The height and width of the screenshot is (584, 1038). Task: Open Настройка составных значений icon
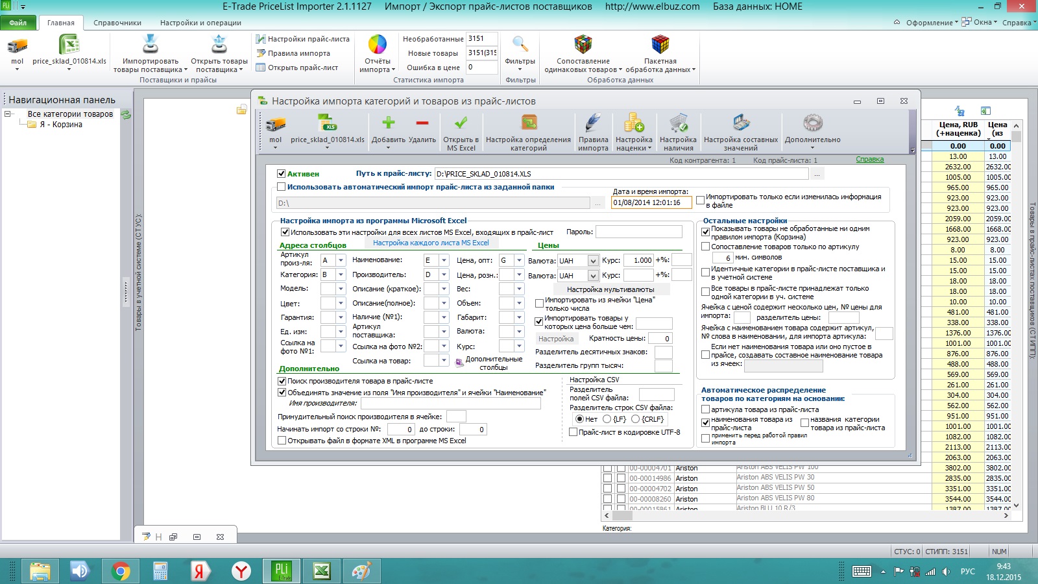pos(741,123)
